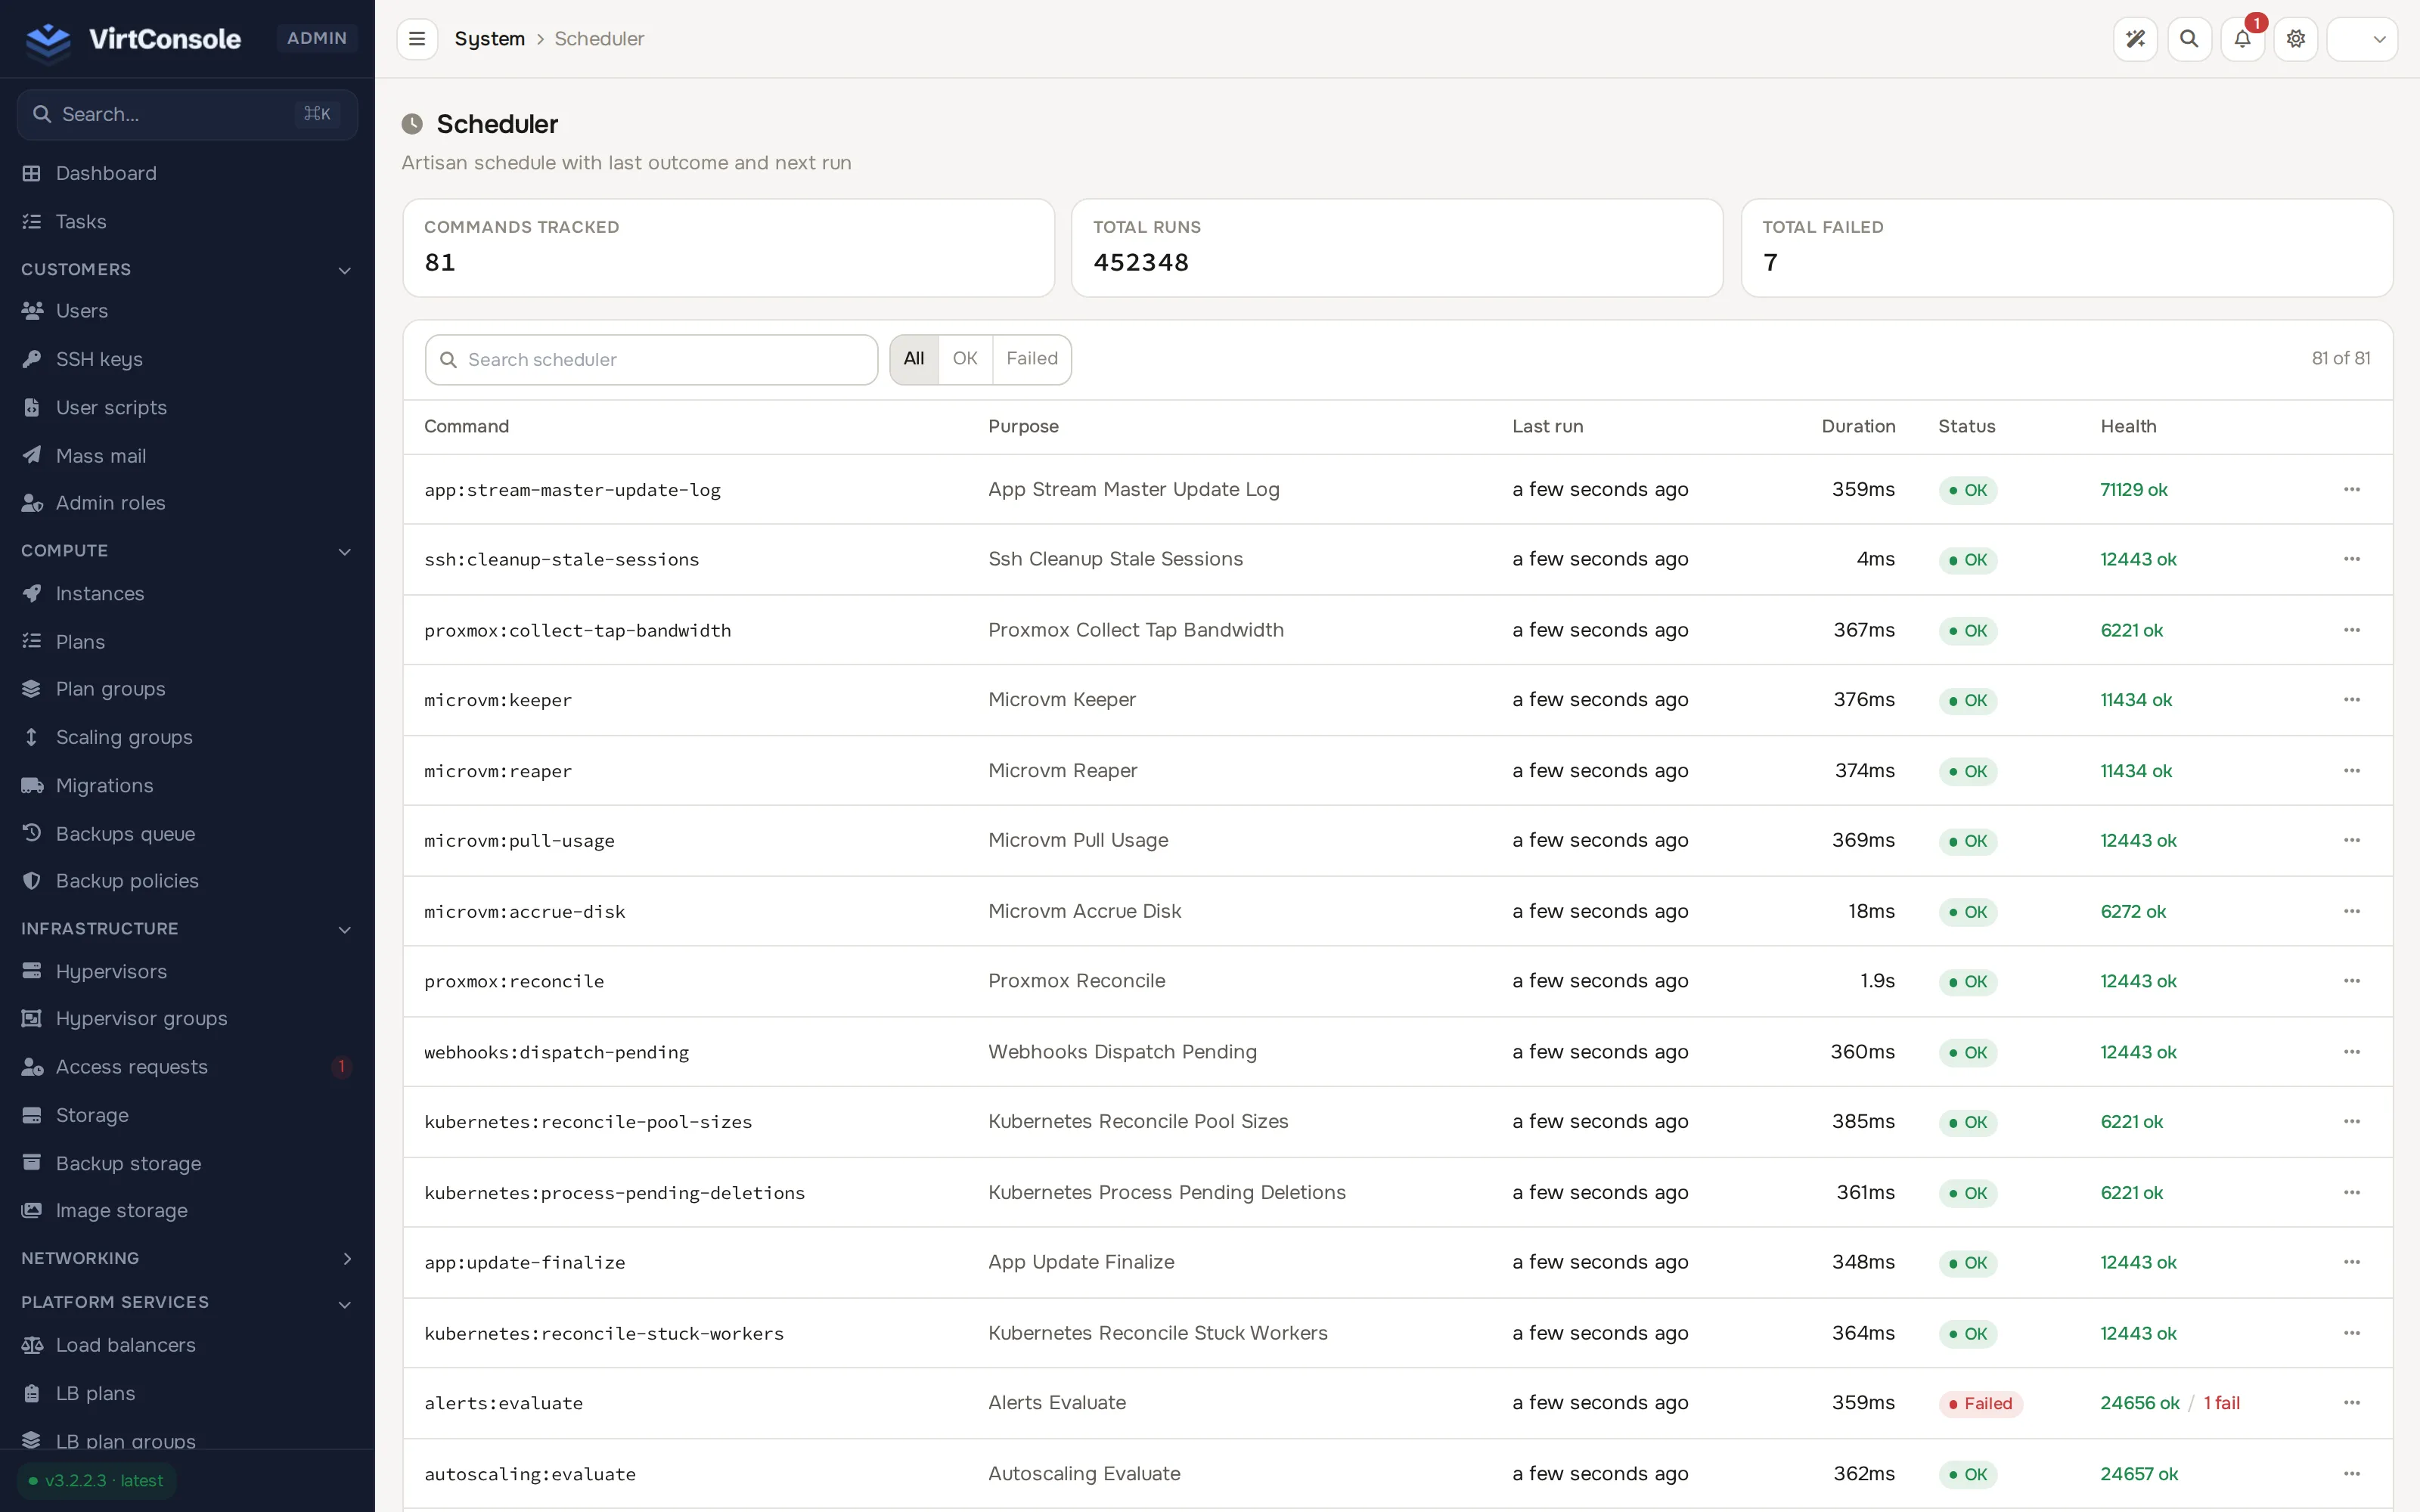Focus the Search scheduler input field
Screen dimensions: 2420x1512
(651, 360)
